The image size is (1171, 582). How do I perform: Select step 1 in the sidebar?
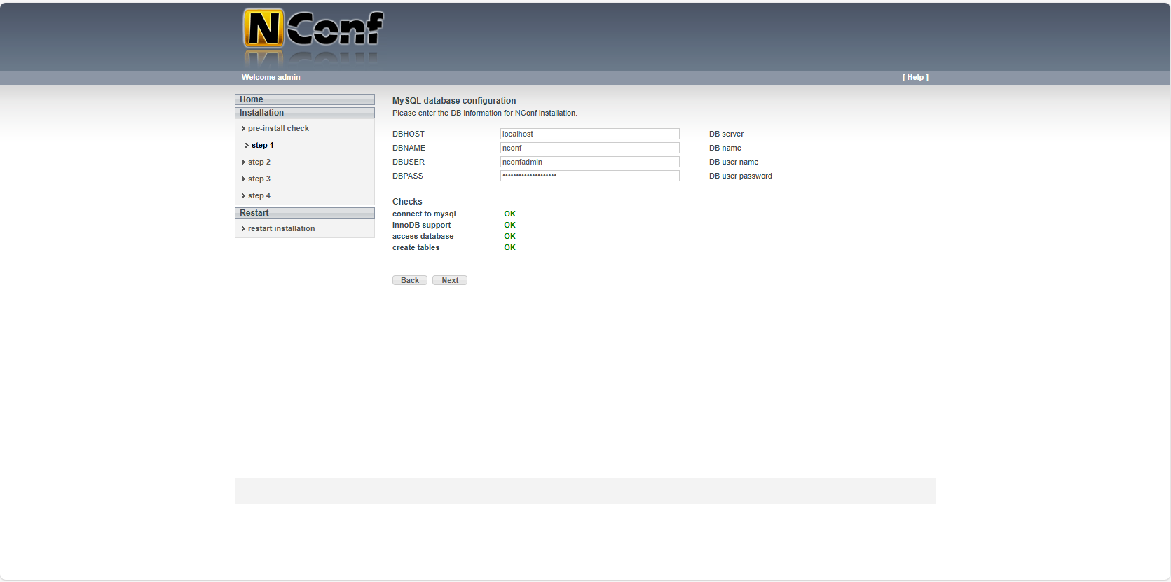point(262,146)
